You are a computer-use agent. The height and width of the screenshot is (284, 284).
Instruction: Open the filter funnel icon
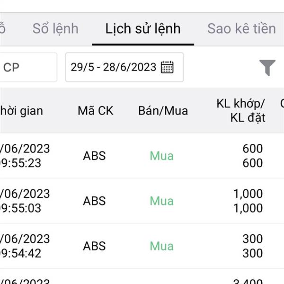pyautogui.click(x=267, y=67)
